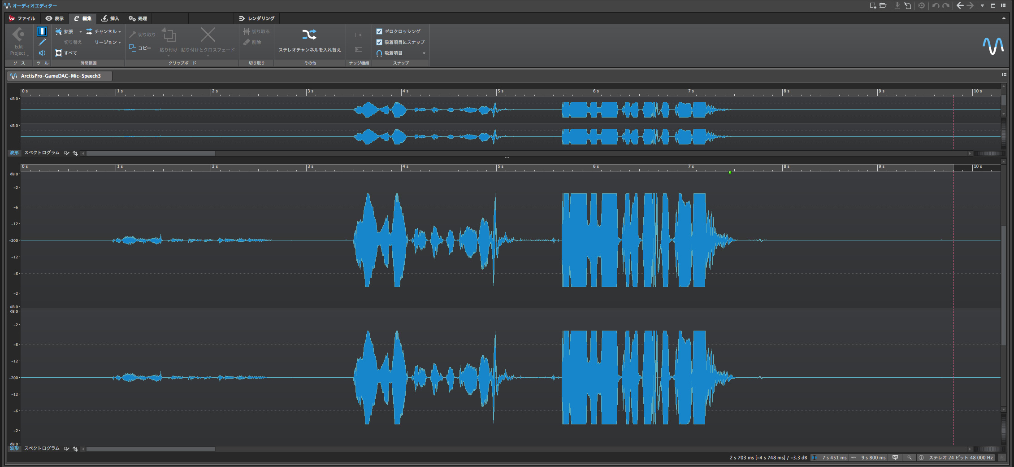Activate the speaker playback tool
The width and height of the screenshot is (1014, 467).
[x=42, y=53]
